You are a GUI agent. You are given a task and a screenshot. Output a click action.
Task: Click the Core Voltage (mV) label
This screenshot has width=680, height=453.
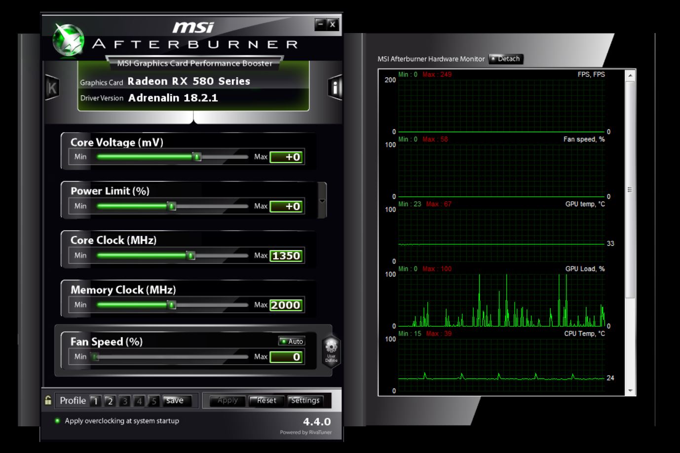coord(117,142)
